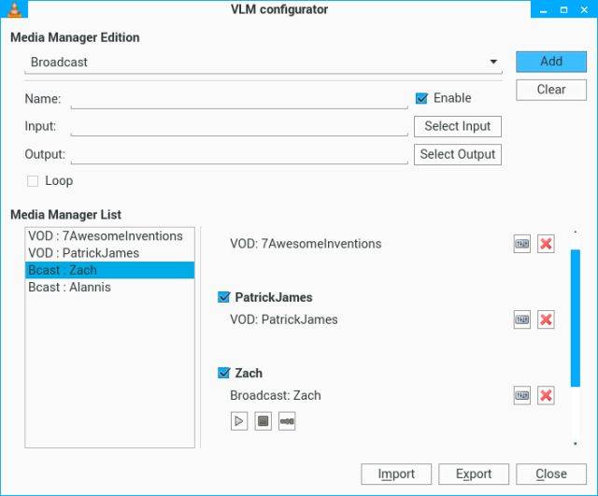This screenshot has height=496, width=598.
Task: Toggle the Enable checkbox
Action: (421, 98)
